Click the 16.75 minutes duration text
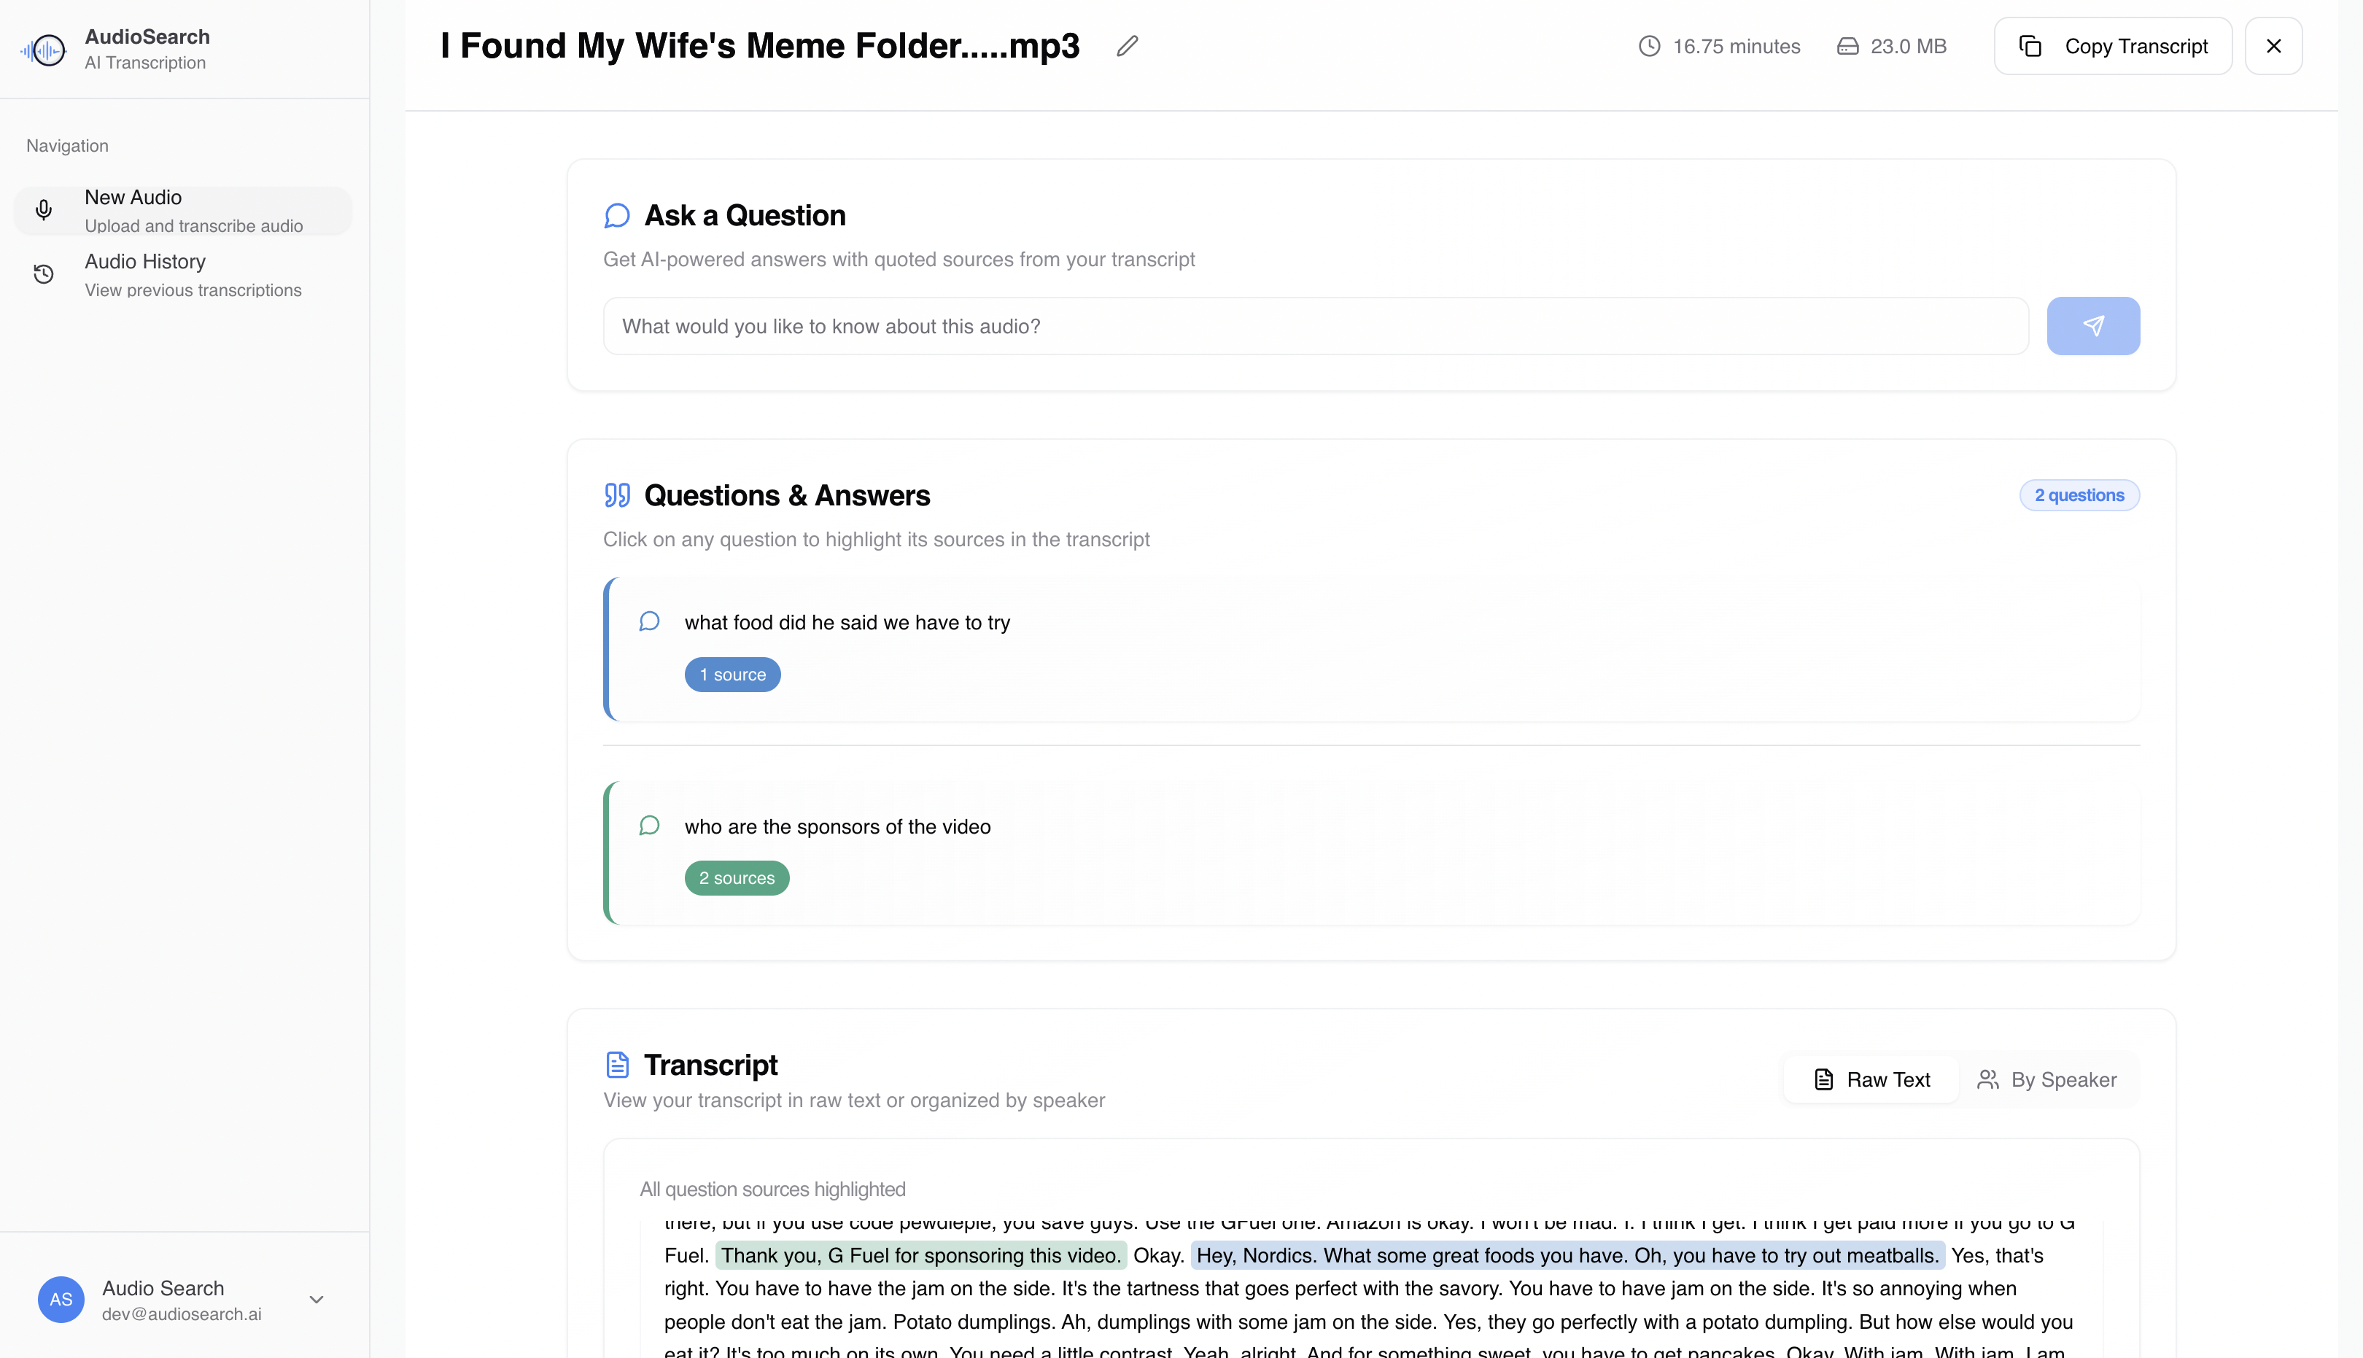This screenshot has height=1358, width=2363. tap(1735, 46)
